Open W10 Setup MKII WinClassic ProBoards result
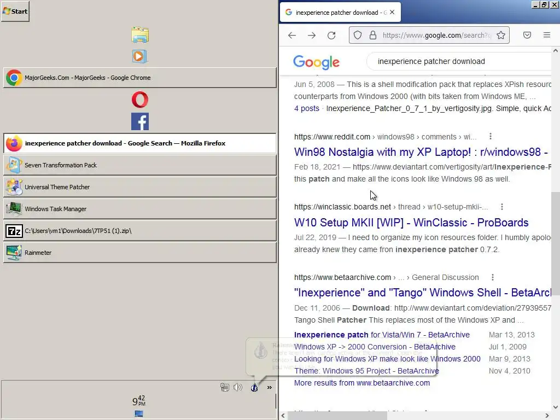Screen dimensions: 560x420 tap(411, 223)
